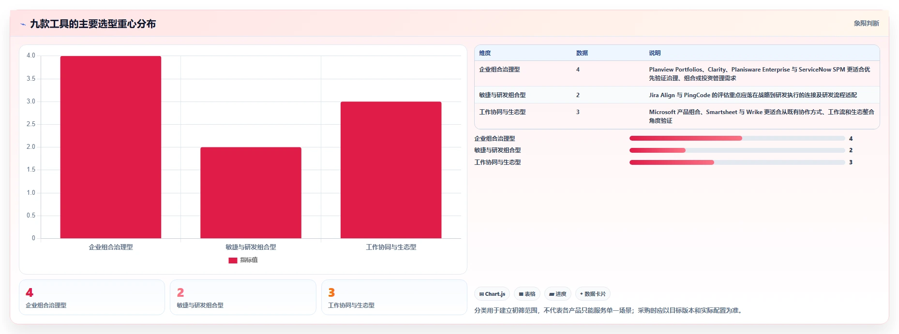Click the table description starting with Jira Align
899x334 pixels.
[753, 95]
